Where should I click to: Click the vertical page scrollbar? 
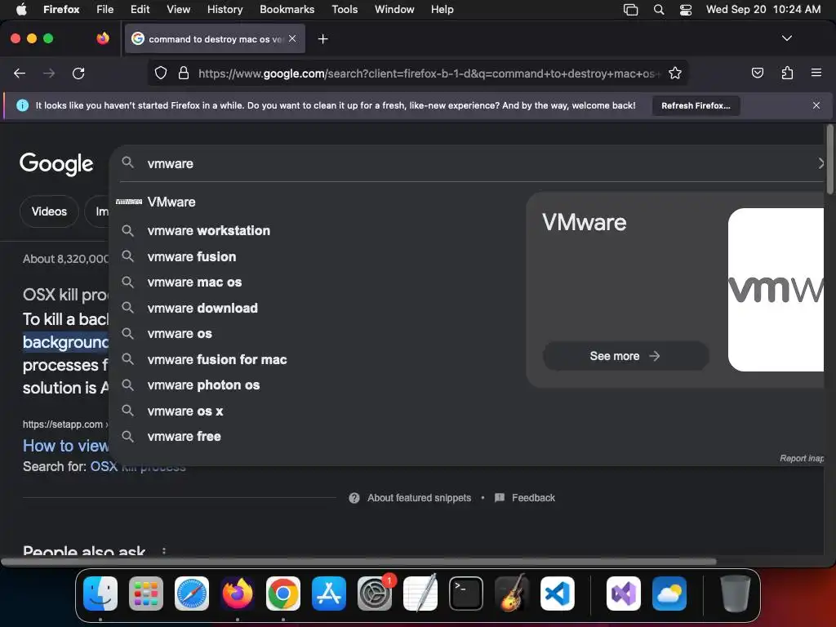point(829,159)
